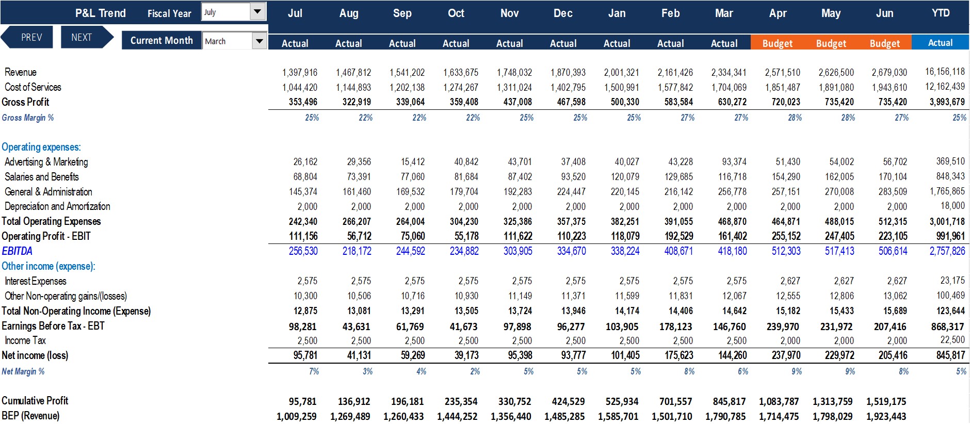970x424 pixels.
Task: Click the Cumulative Profit row label
Action: 35,401
